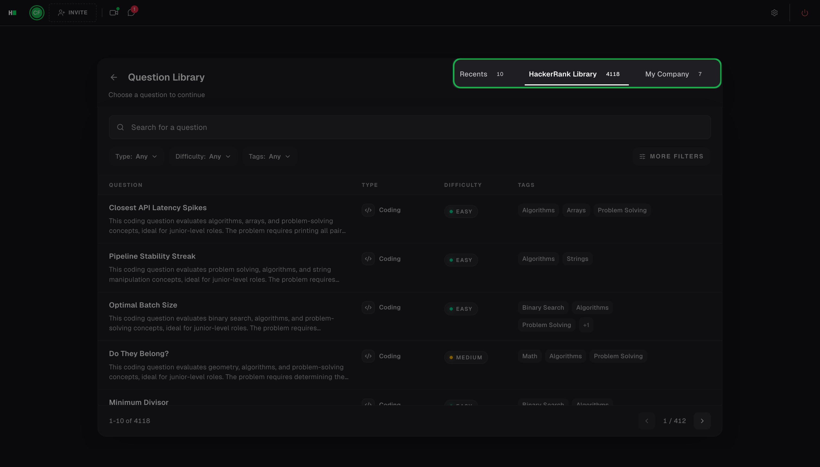The width and height of the screenshot is (820, 467).
Task: Go to the previous results page
Action: [x=646, y=421]
